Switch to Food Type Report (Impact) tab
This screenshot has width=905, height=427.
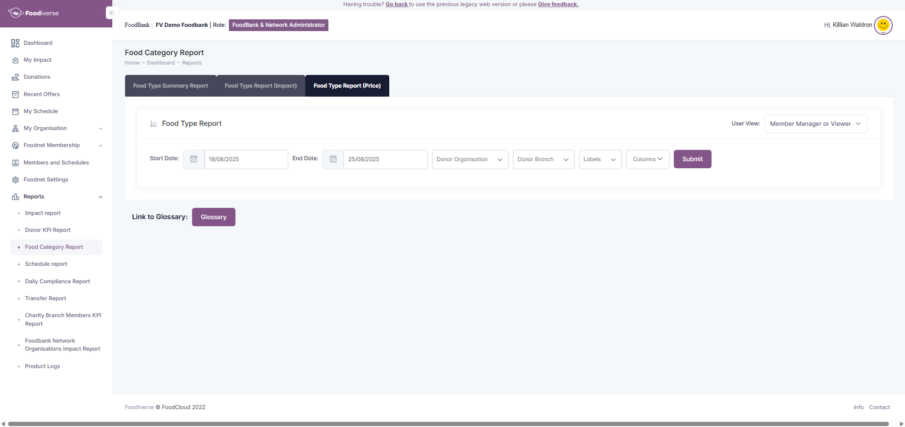pyautogui.click(x=260, y=86)
